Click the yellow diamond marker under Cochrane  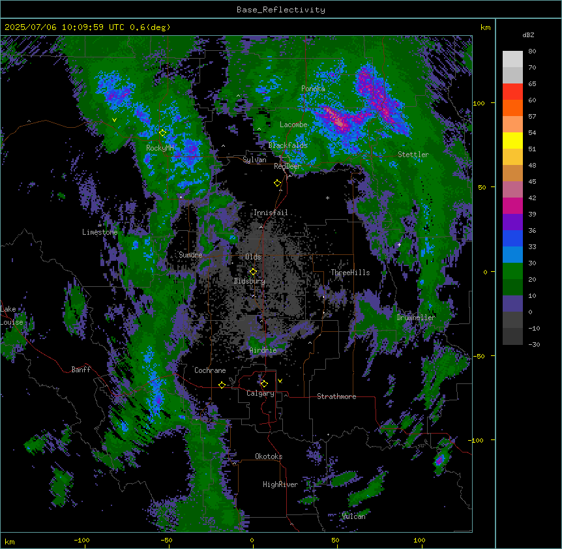click(222, 385)
